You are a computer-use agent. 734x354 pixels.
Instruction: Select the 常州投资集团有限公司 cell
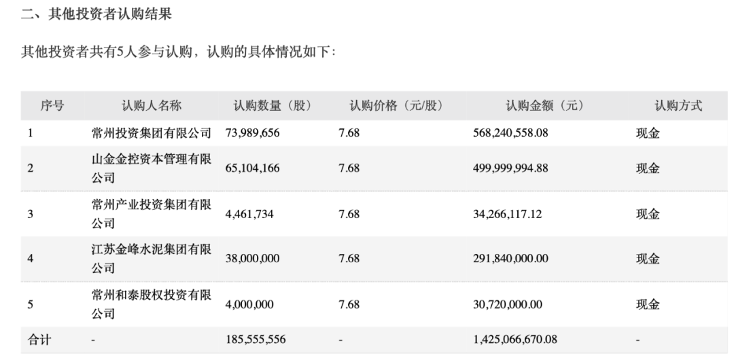[x=152, y=133]
